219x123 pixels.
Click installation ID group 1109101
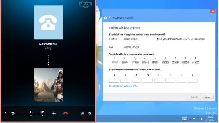pos(145,63)
